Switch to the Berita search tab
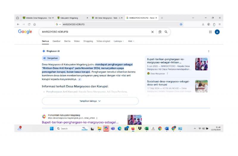This screenshot has width=238, height=156. tap(67, 41)
